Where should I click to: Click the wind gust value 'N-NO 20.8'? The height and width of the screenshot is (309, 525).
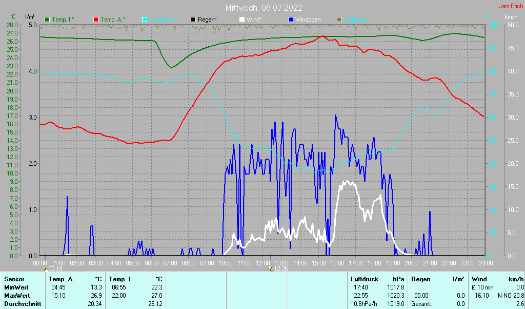click(x=511, y=296)
